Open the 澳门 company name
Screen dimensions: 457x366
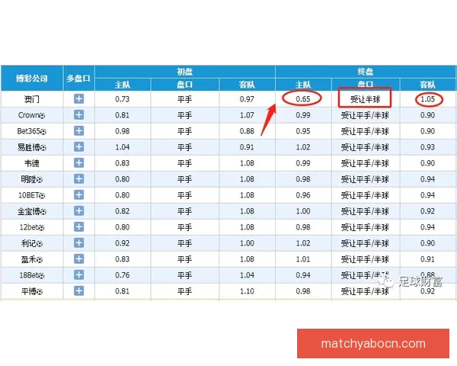(x=32, y=99)
